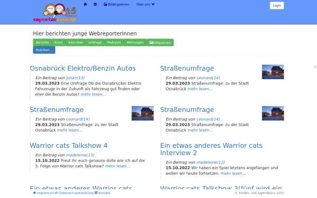Click the Login button
Screen dimensions: 317x198
(277, 5)
